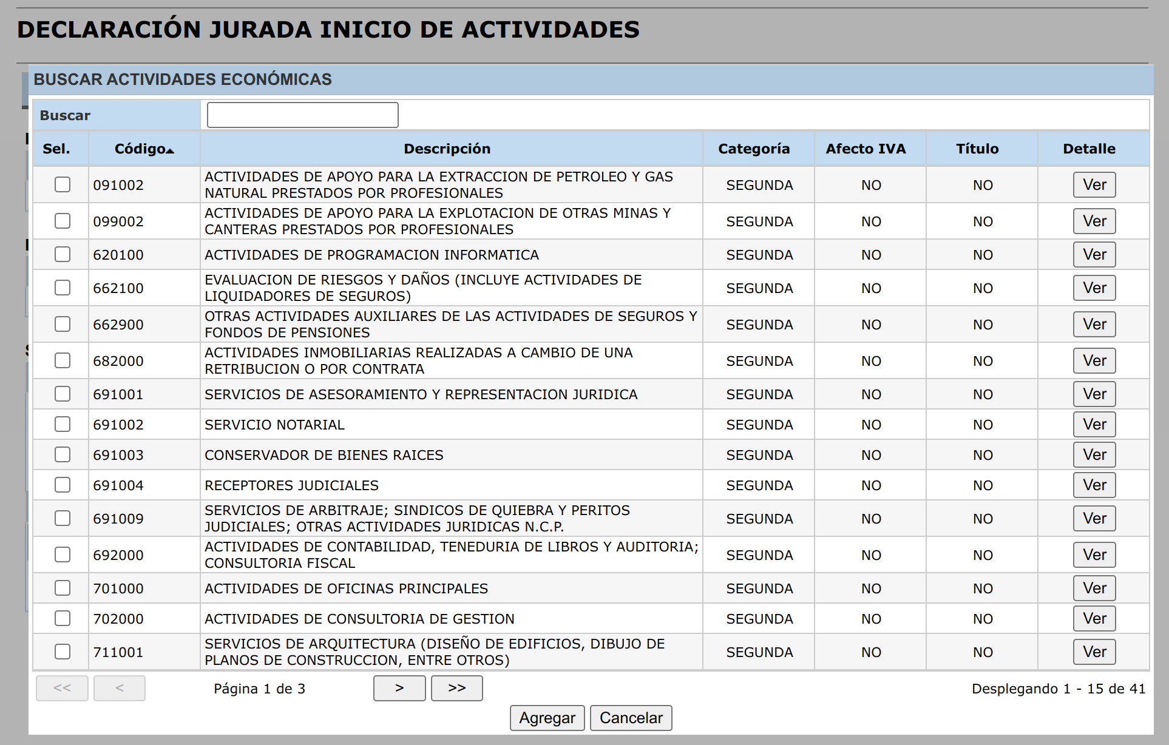Click Ver for ACTIVIDADES DE PROGRAMACION INFORMATICA
This screenshot has width=1169, height=745.
pyautogui.click(x=1094, y=254)
